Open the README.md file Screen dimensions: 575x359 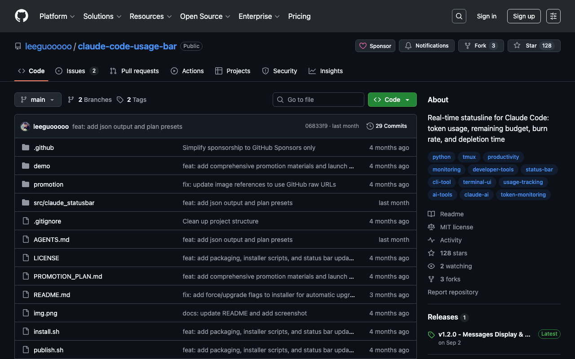[x=52, y=295]
